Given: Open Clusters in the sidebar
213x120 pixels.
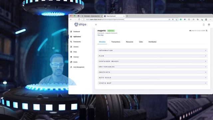Looking at the screenshot, I should tap(76, 47).
